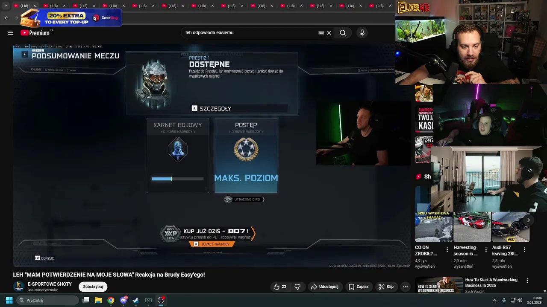The height and width of the screenshot is (307, 547).
Task: Open File Explorer from taskbar
Action: [x=98, y=300]
